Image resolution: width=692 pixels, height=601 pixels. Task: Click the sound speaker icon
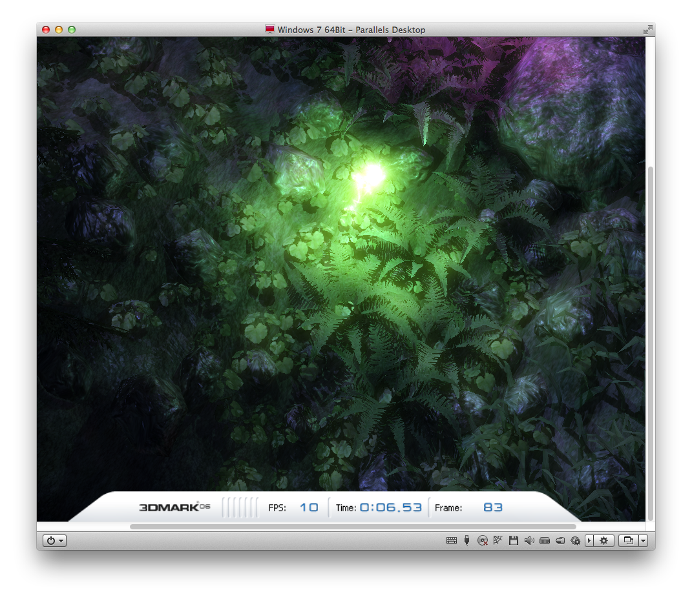[529, 540]
